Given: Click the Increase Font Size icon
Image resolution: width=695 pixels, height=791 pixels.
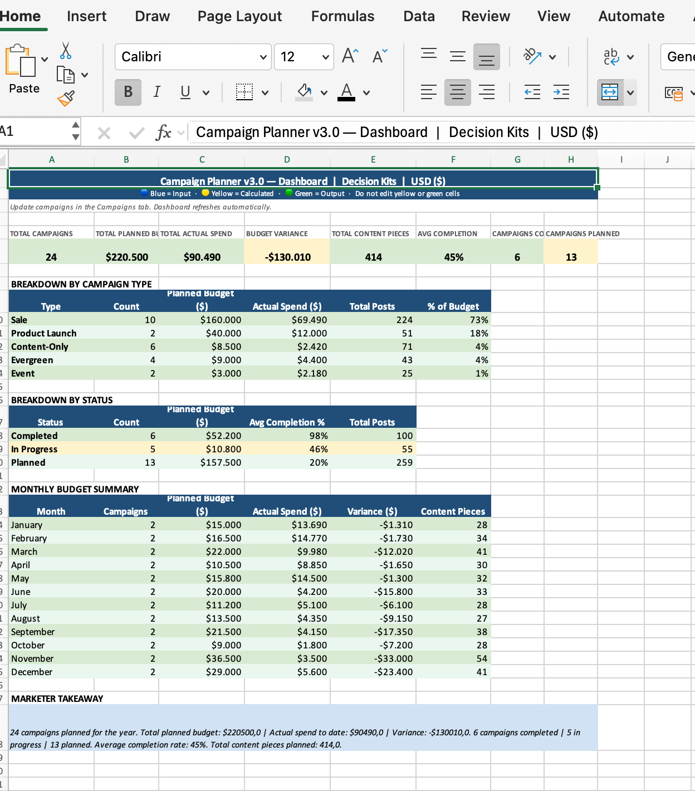Looking at the screenshot, I should tap(350, 56).
